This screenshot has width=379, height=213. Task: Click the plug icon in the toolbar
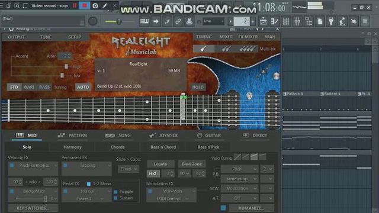point(331,21)
